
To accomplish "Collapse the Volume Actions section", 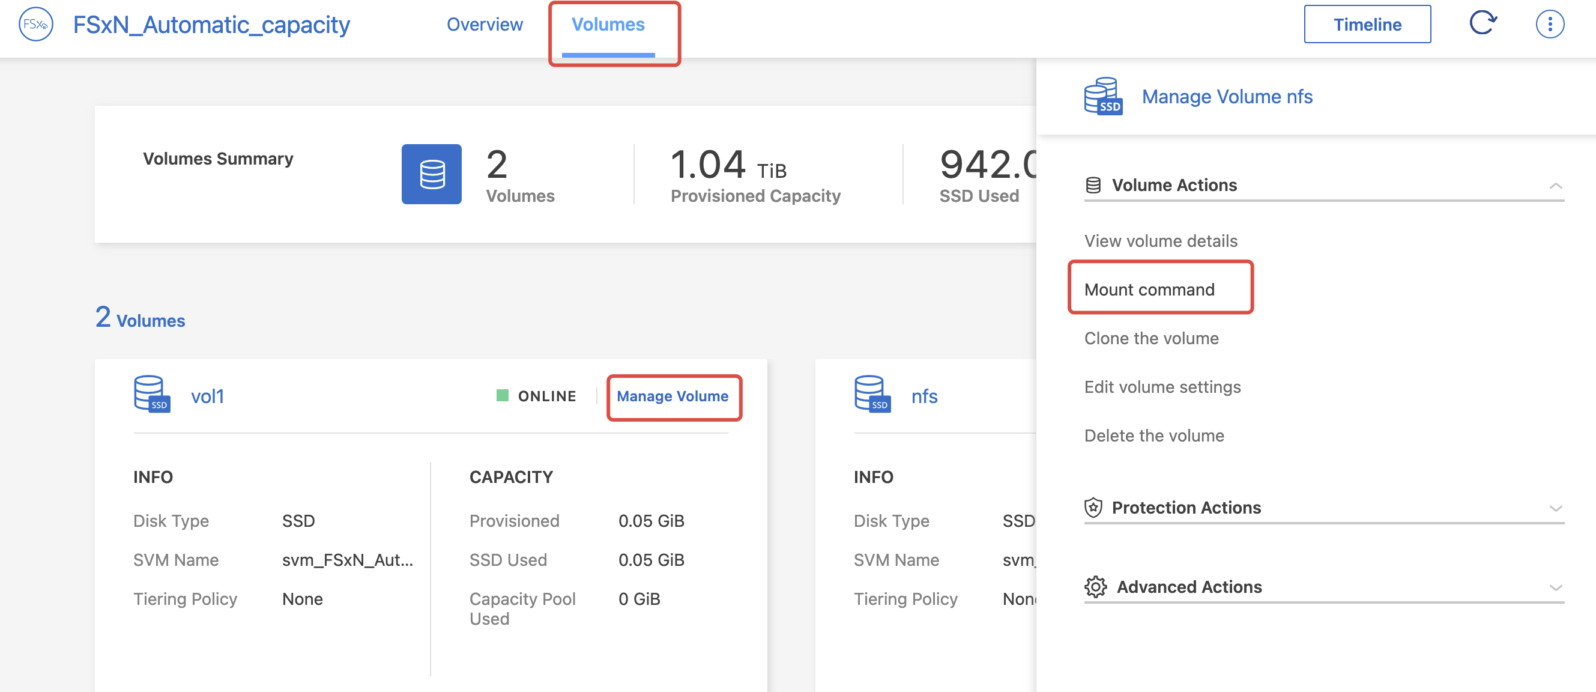I will click(x=1555, y=186).
